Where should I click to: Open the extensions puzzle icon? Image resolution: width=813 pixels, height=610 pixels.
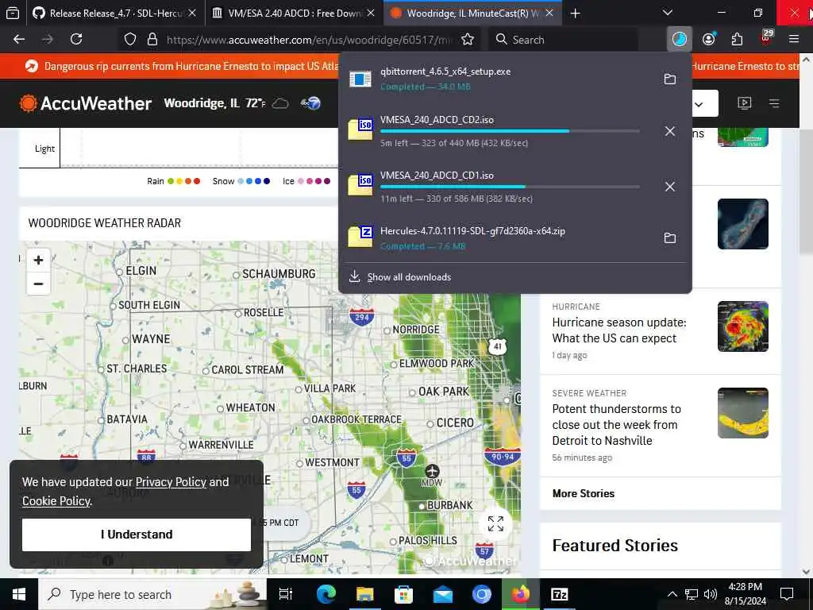coord(737,40)
